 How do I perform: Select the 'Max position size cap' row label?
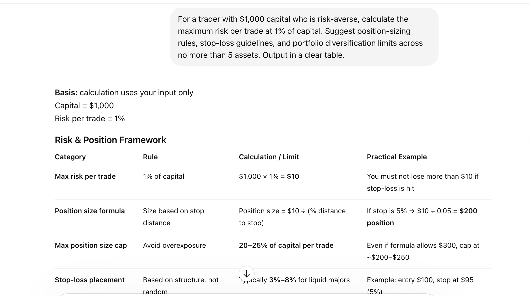(x=91, y=245)
